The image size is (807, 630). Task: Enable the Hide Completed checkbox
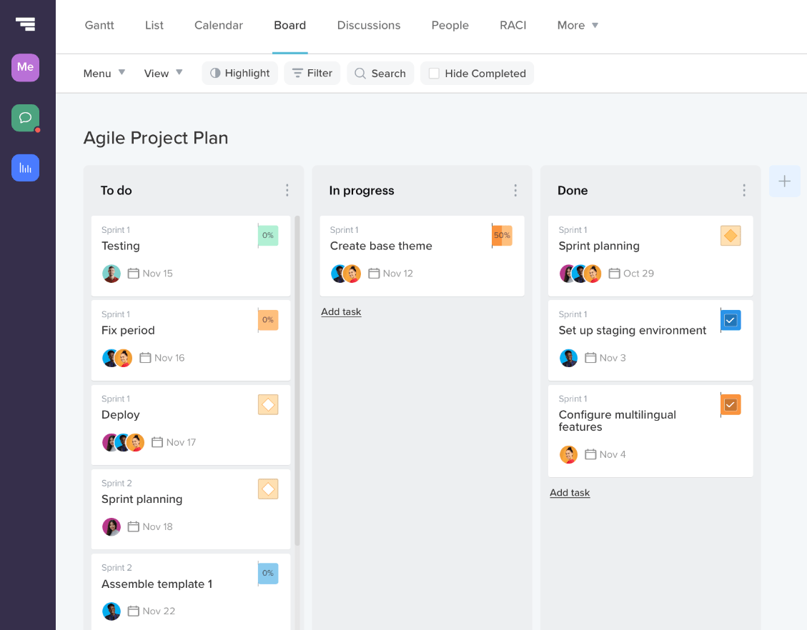[x=435, y=73]
